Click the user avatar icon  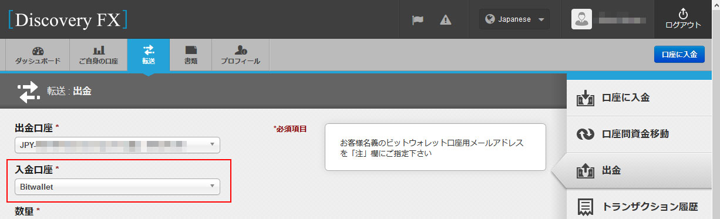click(581, 19)
